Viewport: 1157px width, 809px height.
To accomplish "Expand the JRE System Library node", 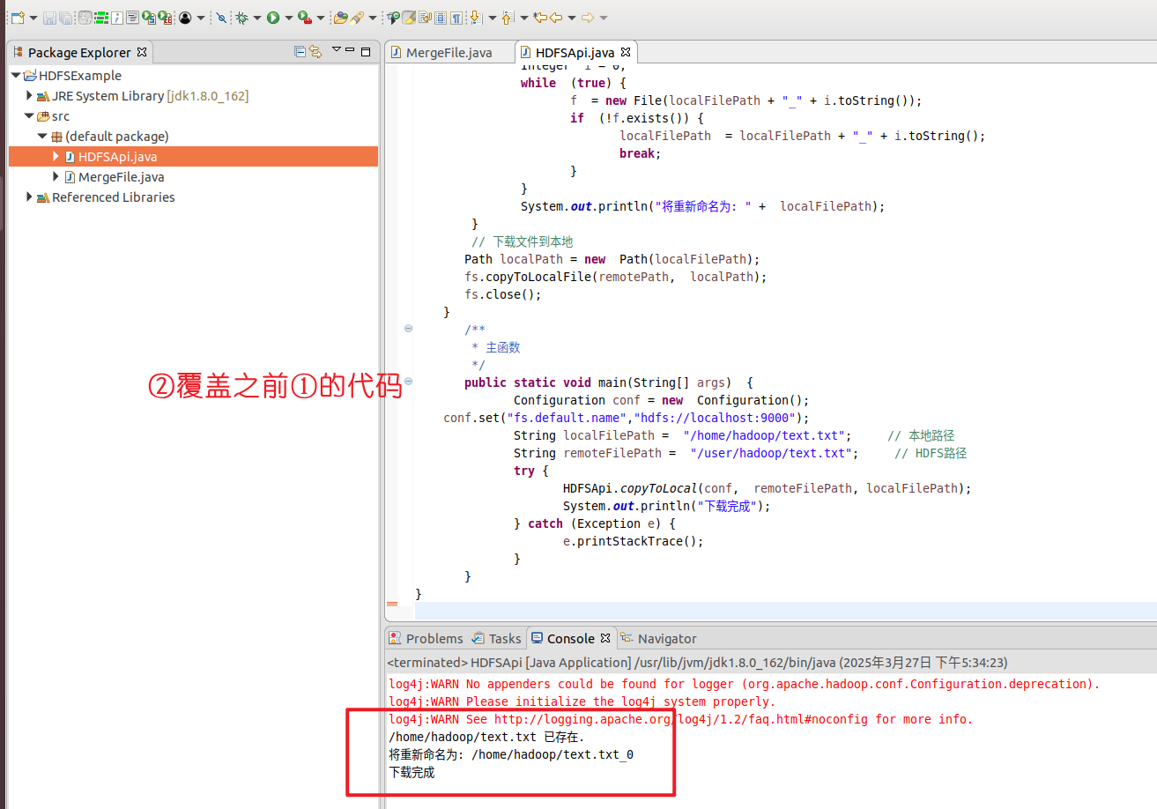I will click(x=29, y=96).
